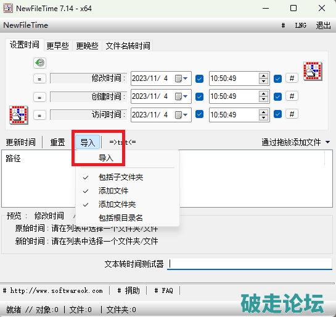336x317 pixels.
Task: Click the # button in 访问时间 row
Action: pyautogui.click(x=292, y=114)
